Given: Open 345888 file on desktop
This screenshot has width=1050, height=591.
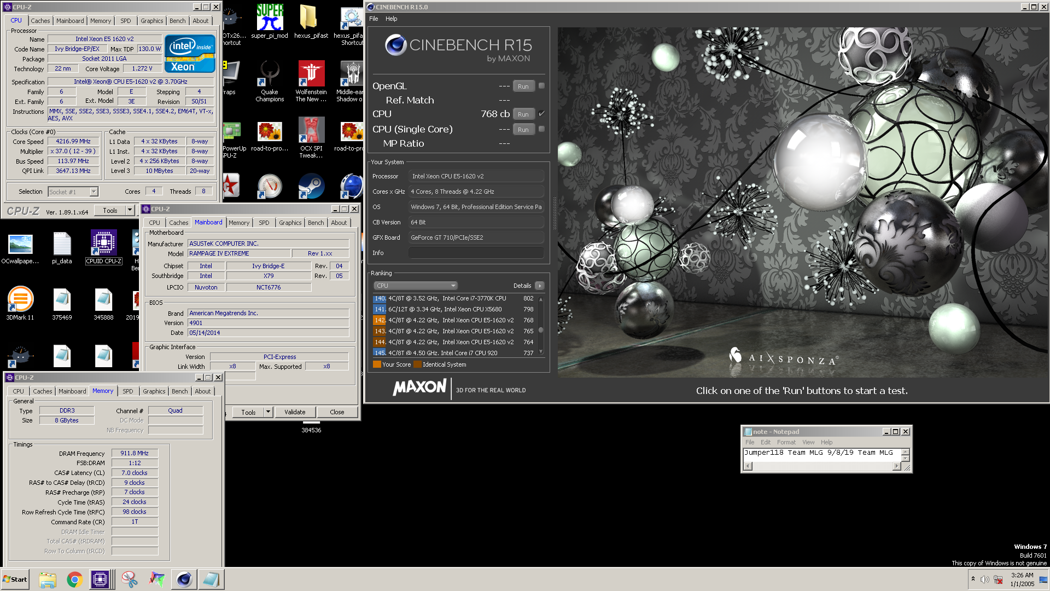Looking at the screenshot, I should tap(103, 304).
